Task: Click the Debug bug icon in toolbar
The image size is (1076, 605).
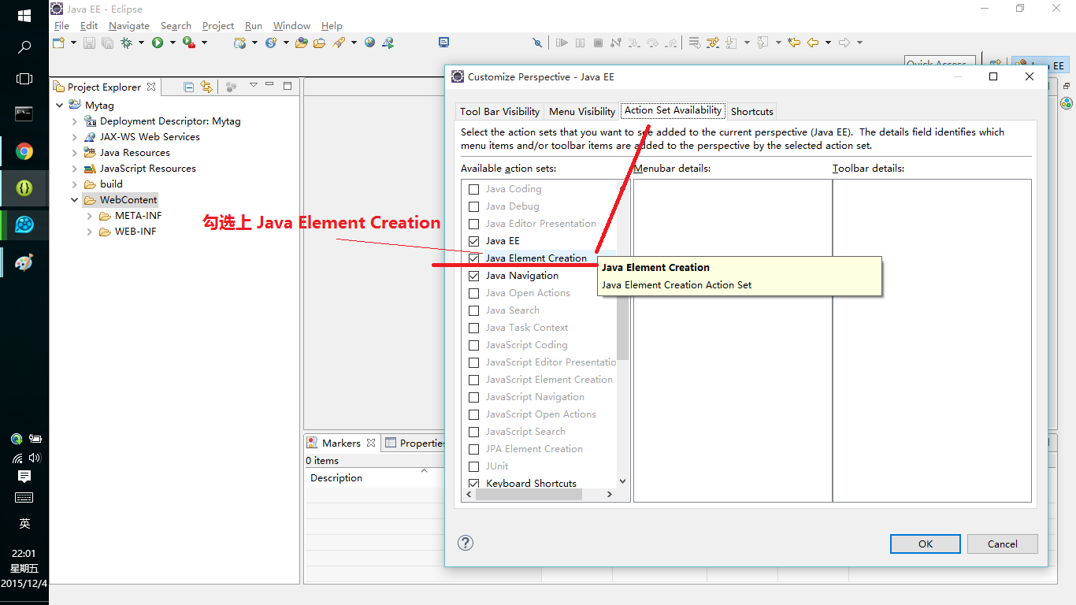Action: (126, 43)
